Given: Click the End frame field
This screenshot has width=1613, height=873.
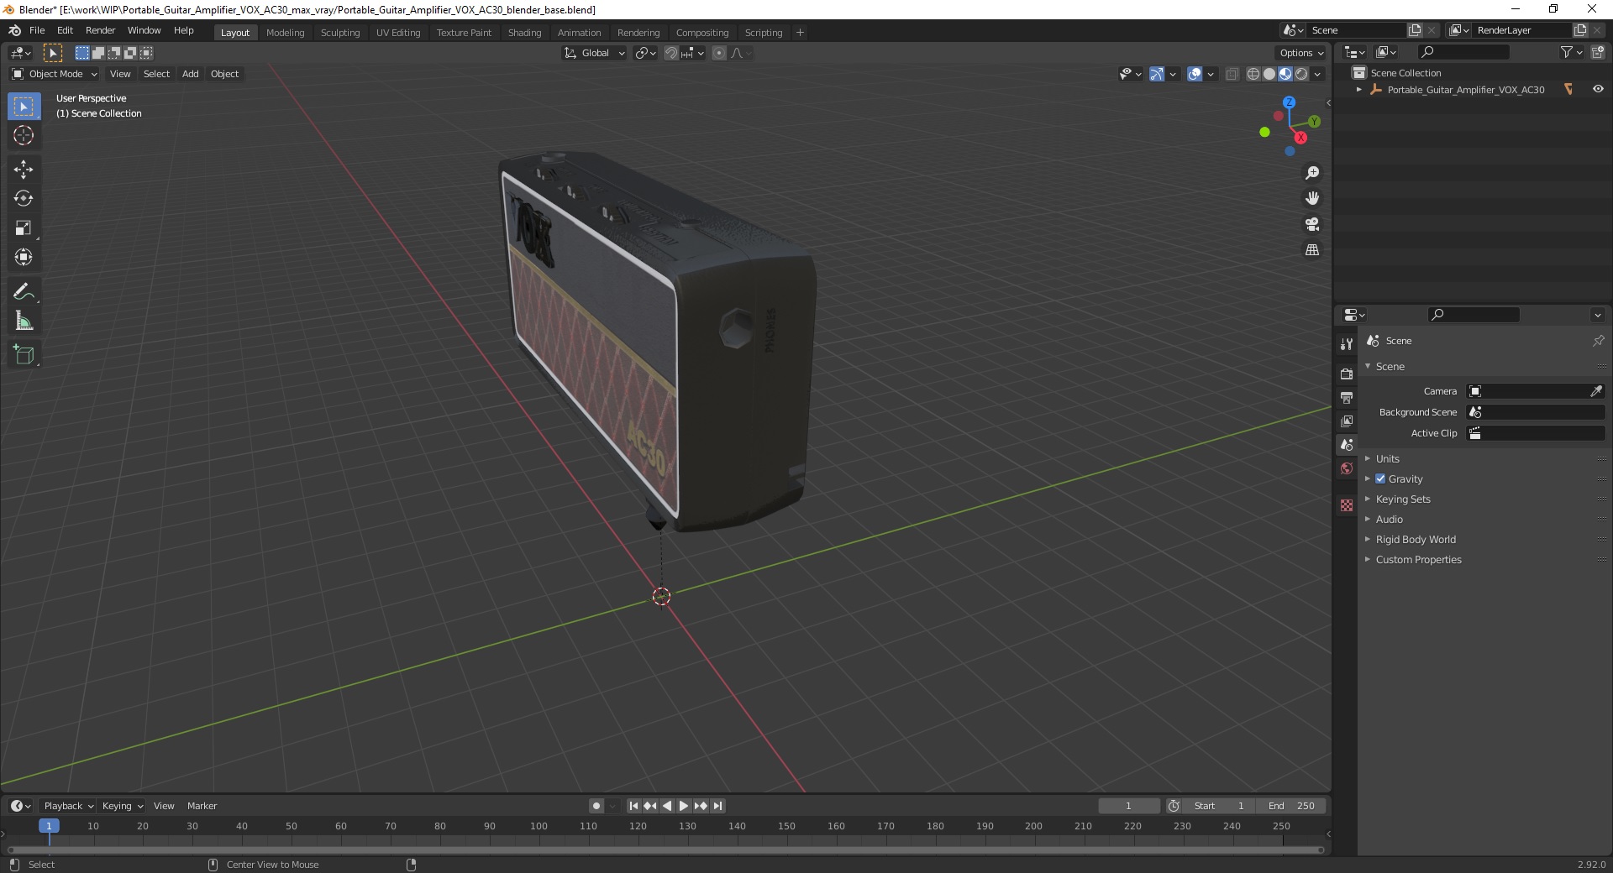Looking at the screenshot, I should coord(1291,806).
